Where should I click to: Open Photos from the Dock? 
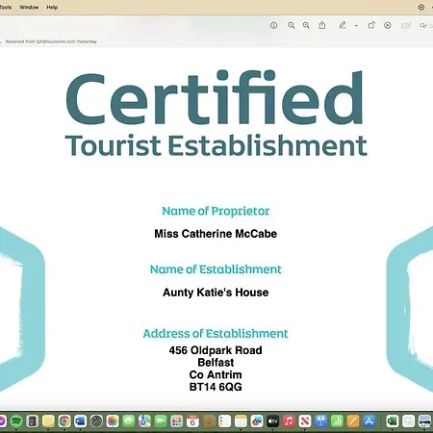[113, 420]
